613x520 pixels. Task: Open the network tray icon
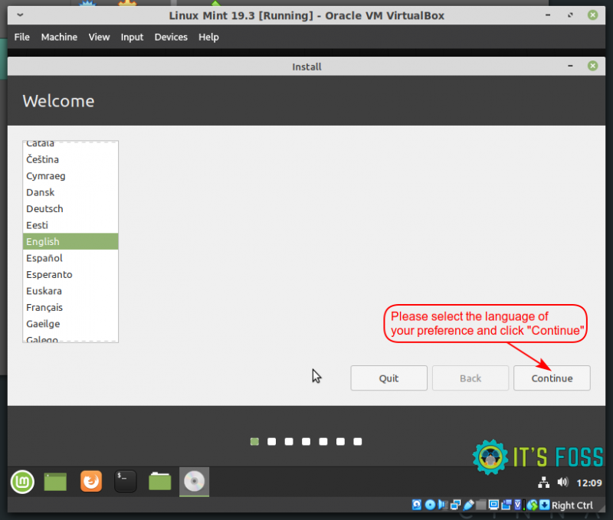point(543,482)
